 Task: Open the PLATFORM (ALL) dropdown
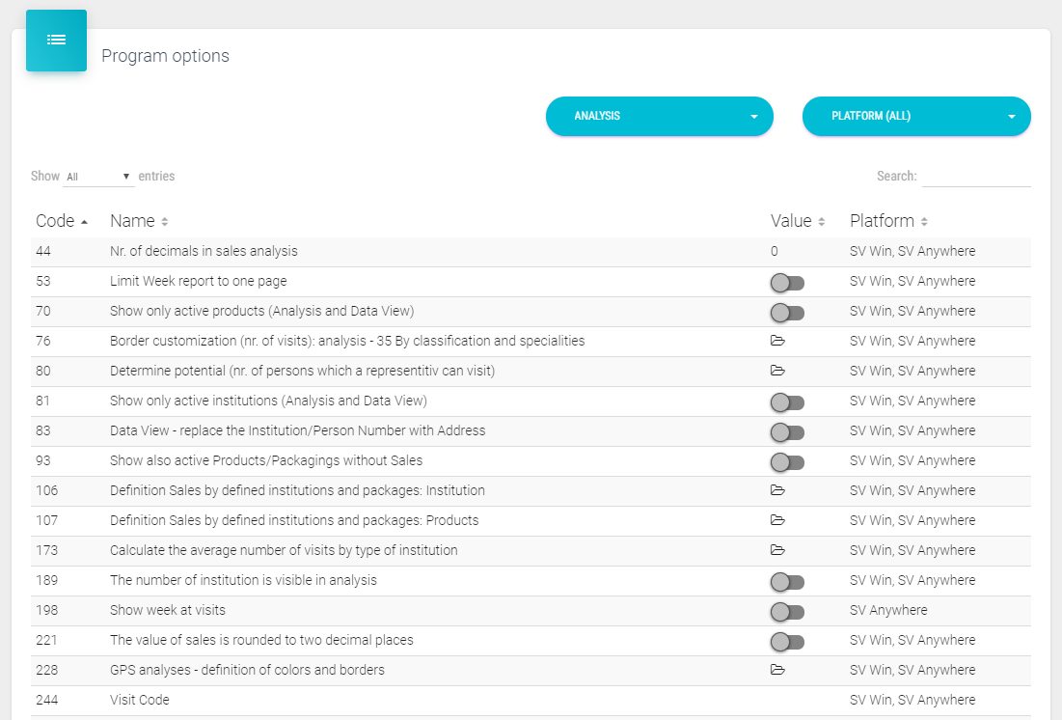pyautogui.click(x=916, y=116)
